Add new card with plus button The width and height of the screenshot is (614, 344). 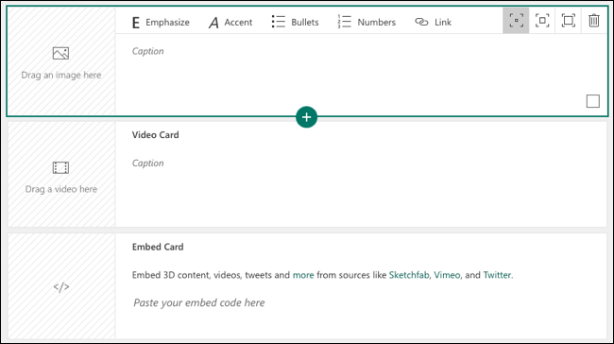pos(307,117)
